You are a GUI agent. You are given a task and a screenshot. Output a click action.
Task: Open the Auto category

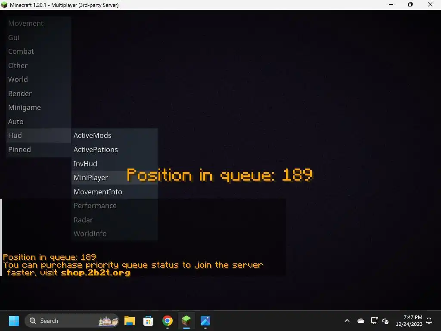tap(38, 122)
